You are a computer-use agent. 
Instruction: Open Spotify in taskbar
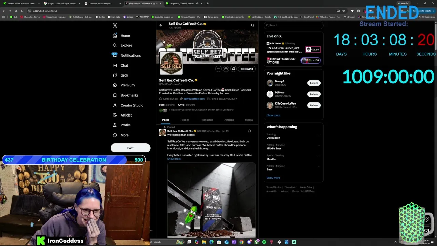point(264,242)
